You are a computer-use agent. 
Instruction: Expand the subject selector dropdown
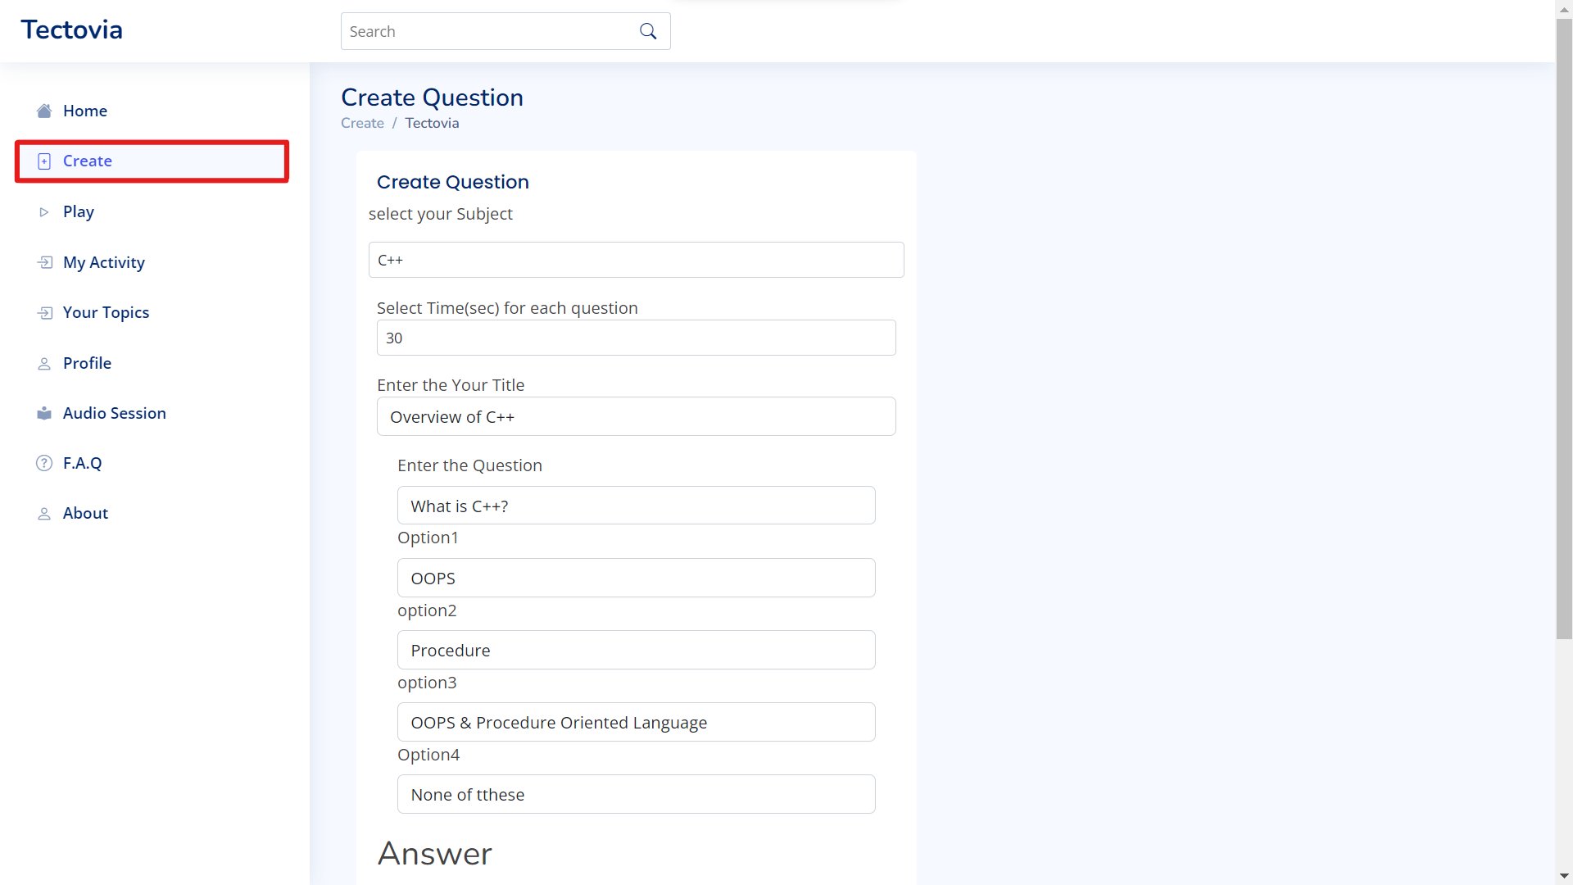(635, 259)
